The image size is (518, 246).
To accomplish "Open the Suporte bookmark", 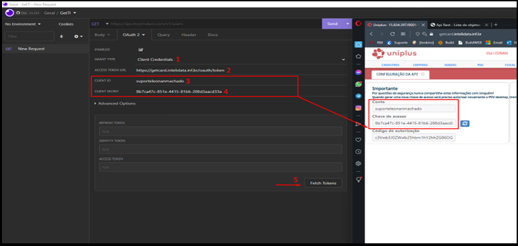I will [398, 42].
